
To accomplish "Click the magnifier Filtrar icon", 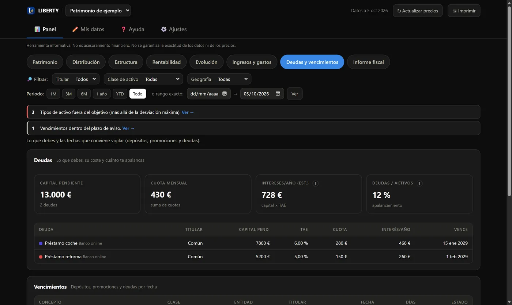I will pyautogui.click(x=30, y=79).
